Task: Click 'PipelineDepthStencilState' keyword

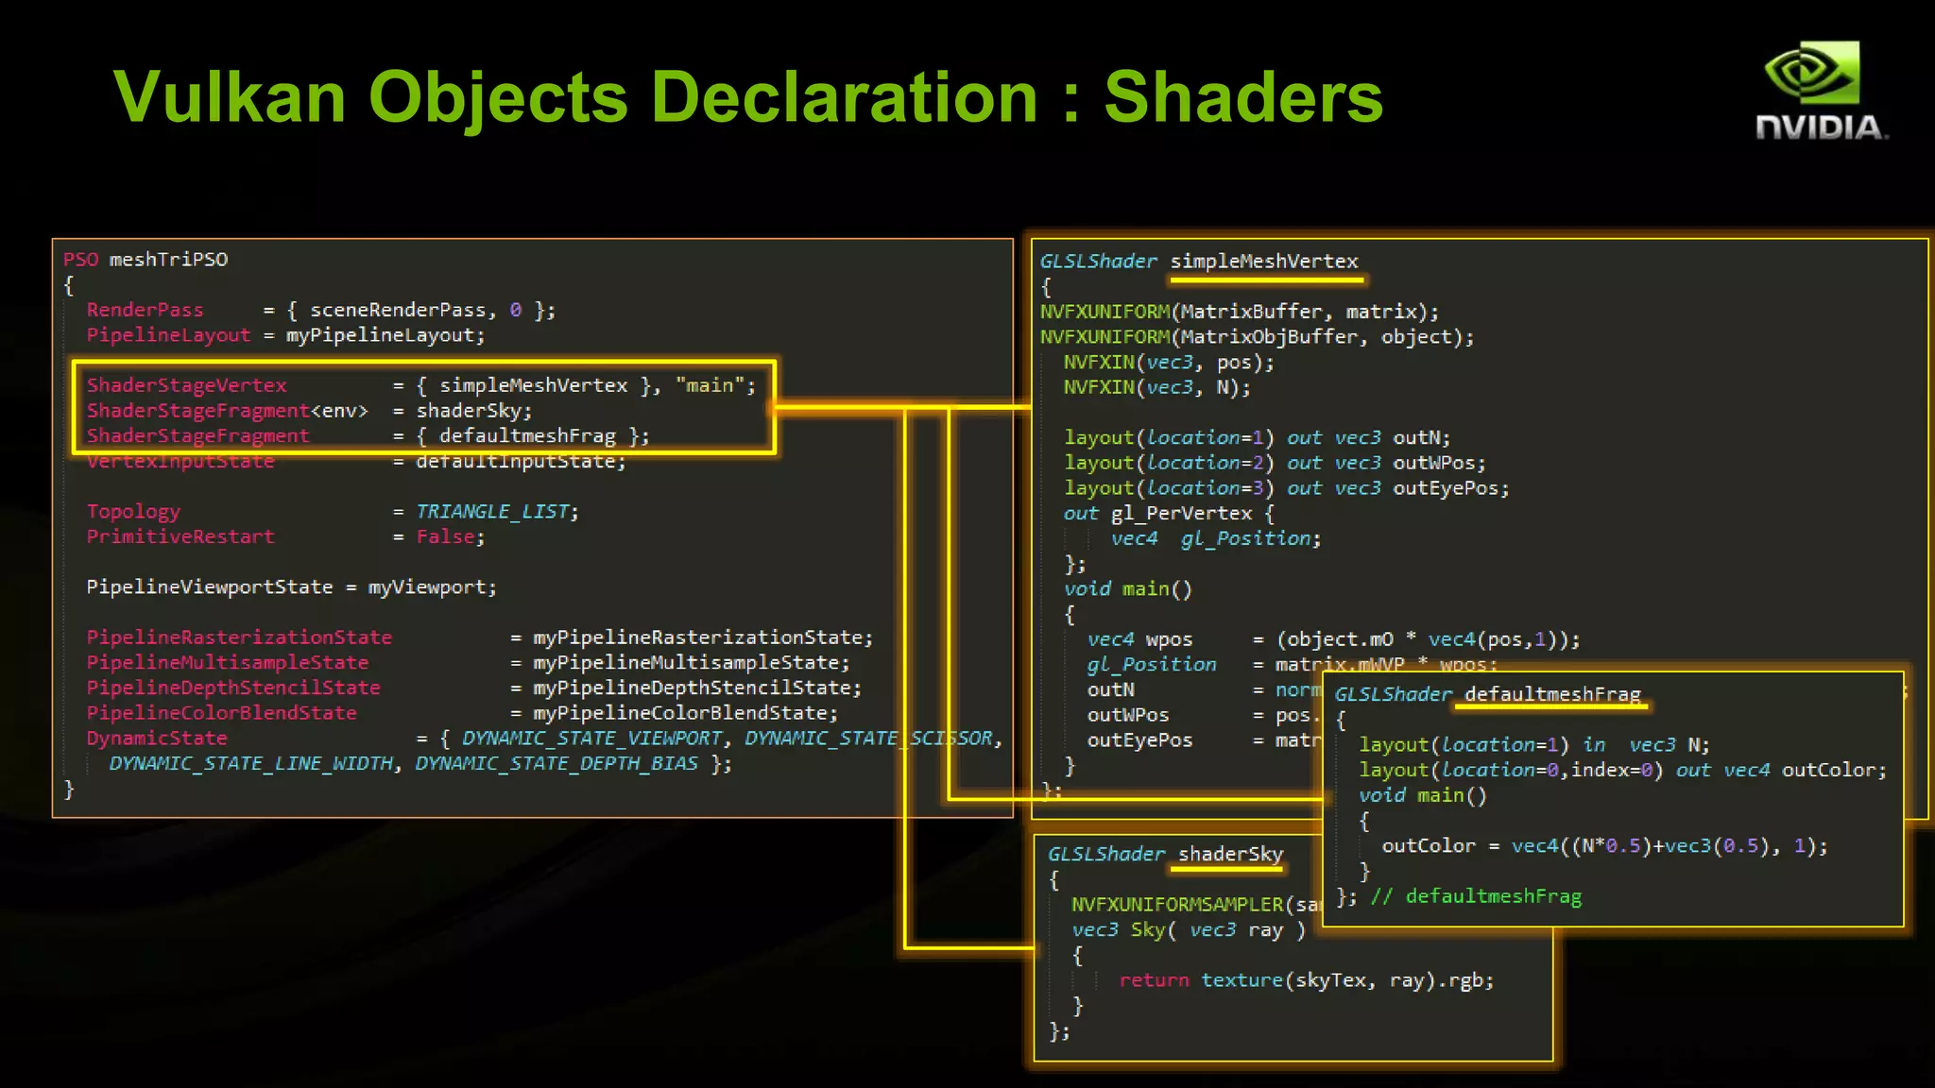Action: pyautogui.click(x=233, y=688)
